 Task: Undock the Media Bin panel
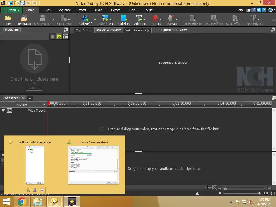(x=66, y=30)
